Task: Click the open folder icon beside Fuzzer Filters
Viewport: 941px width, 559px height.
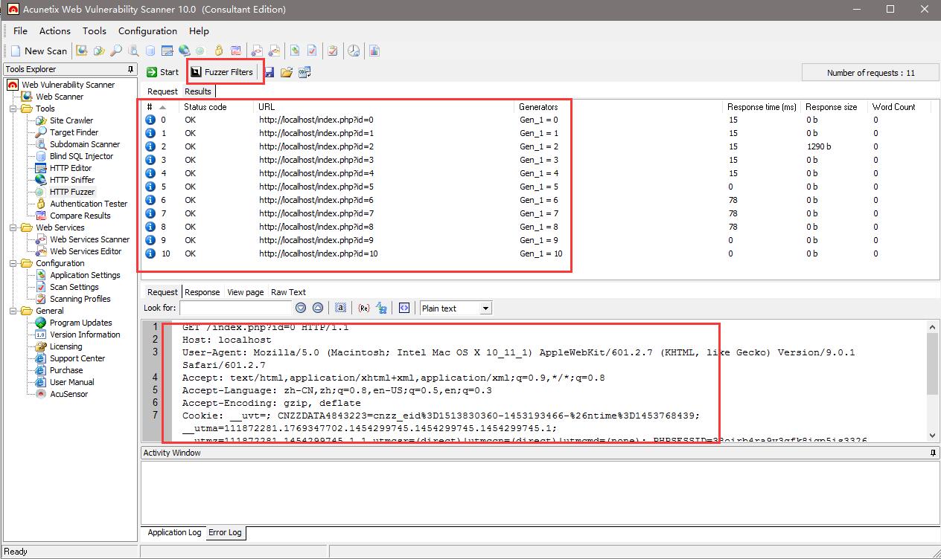Action: pos(287,72)
